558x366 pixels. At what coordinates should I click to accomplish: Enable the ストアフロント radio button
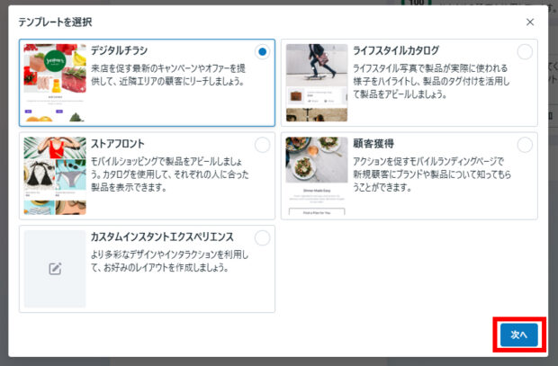[x=262, y=145]
